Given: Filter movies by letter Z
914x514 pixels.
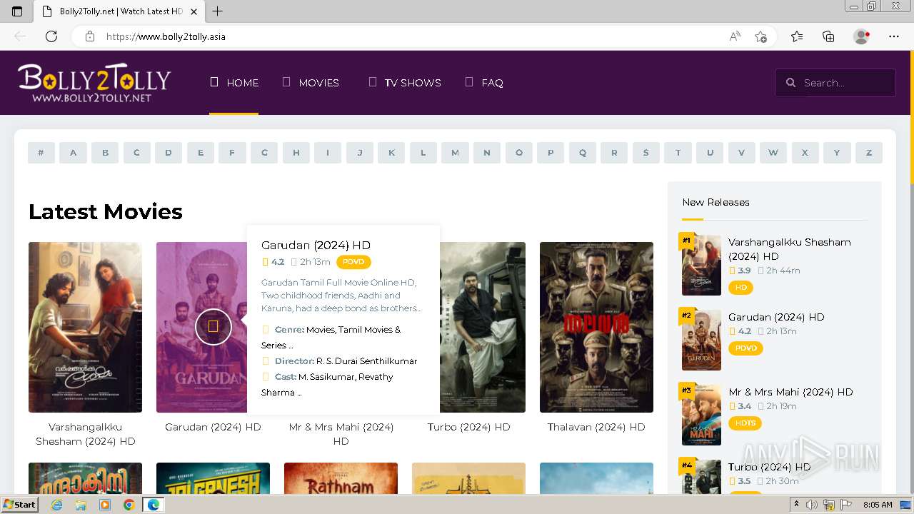Looking at the screenshot, I should pos(869,153).
